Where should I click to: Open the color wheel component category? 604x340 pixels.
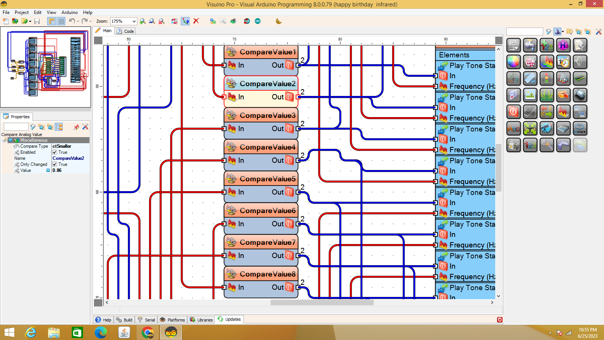click(513, 62)
